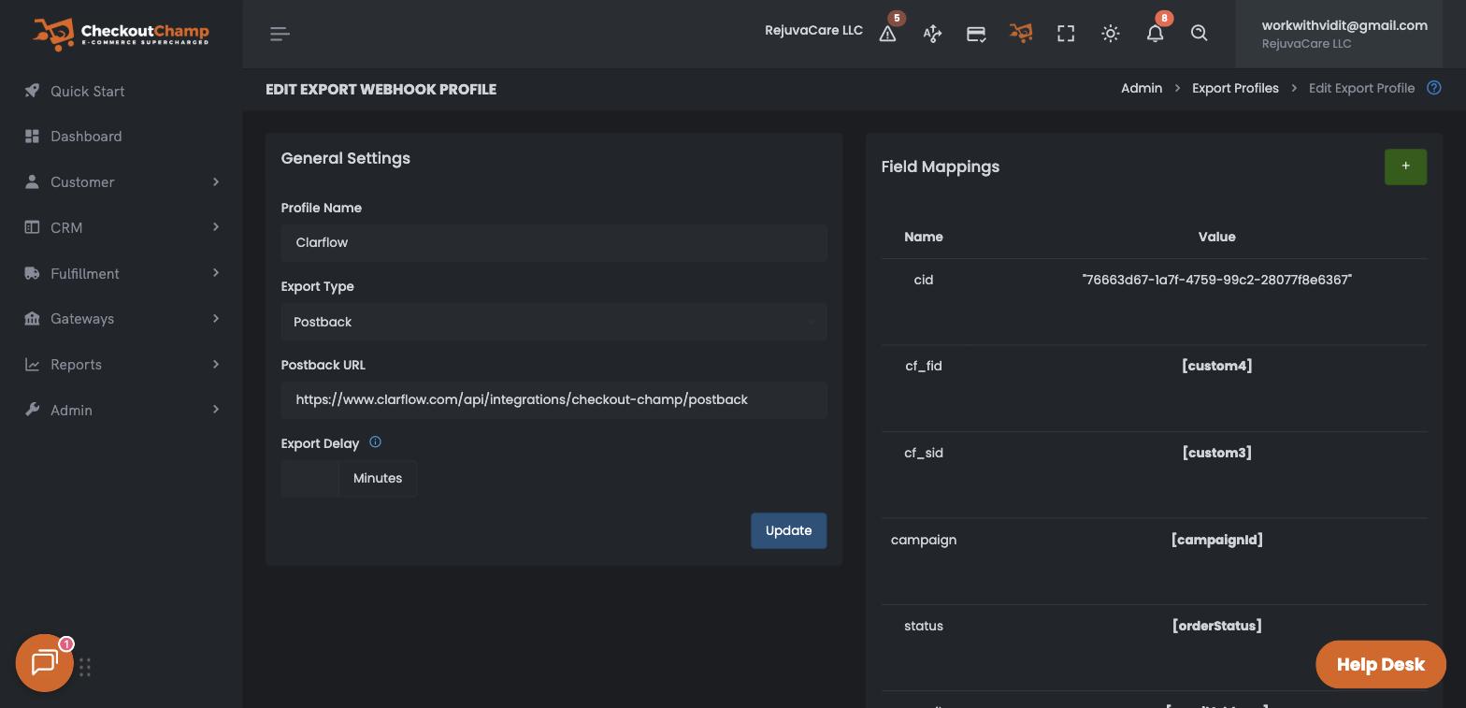Image resolution: width=1466 pixels, height=708 pixels.
Task: Select the cf_sid mapping name
Action: 924,453
